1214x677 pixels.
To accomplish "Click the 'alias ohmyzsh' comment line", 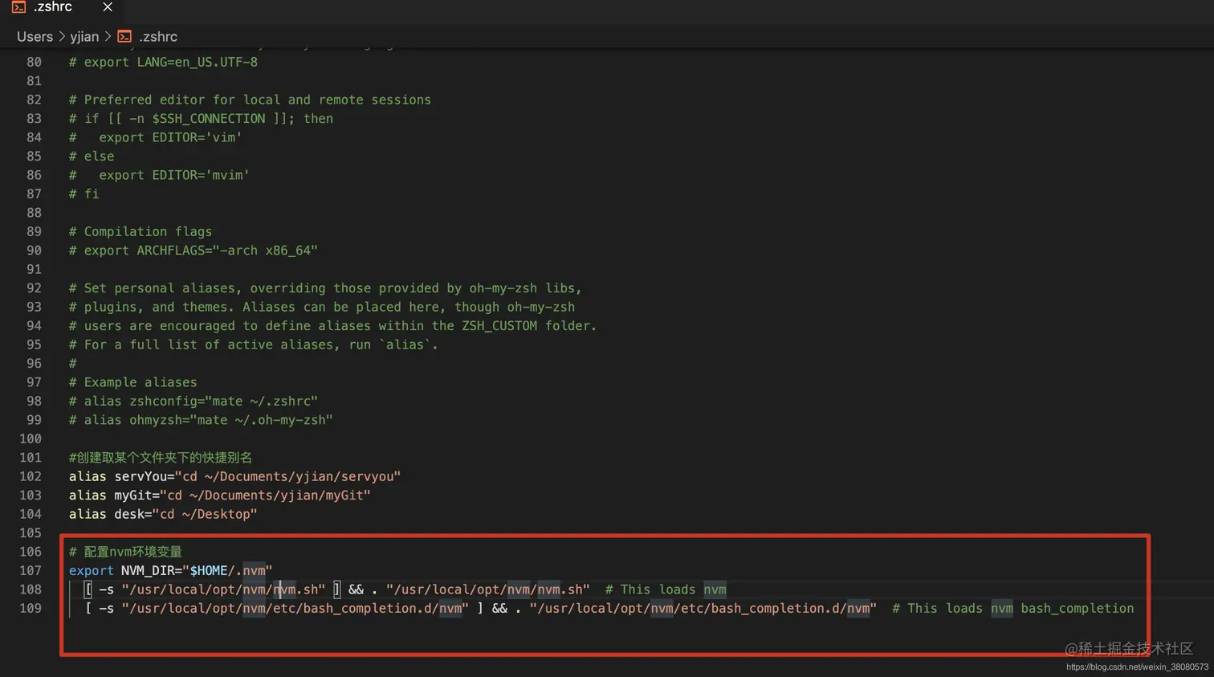I will pyautogui.click(x=201, y=420).
